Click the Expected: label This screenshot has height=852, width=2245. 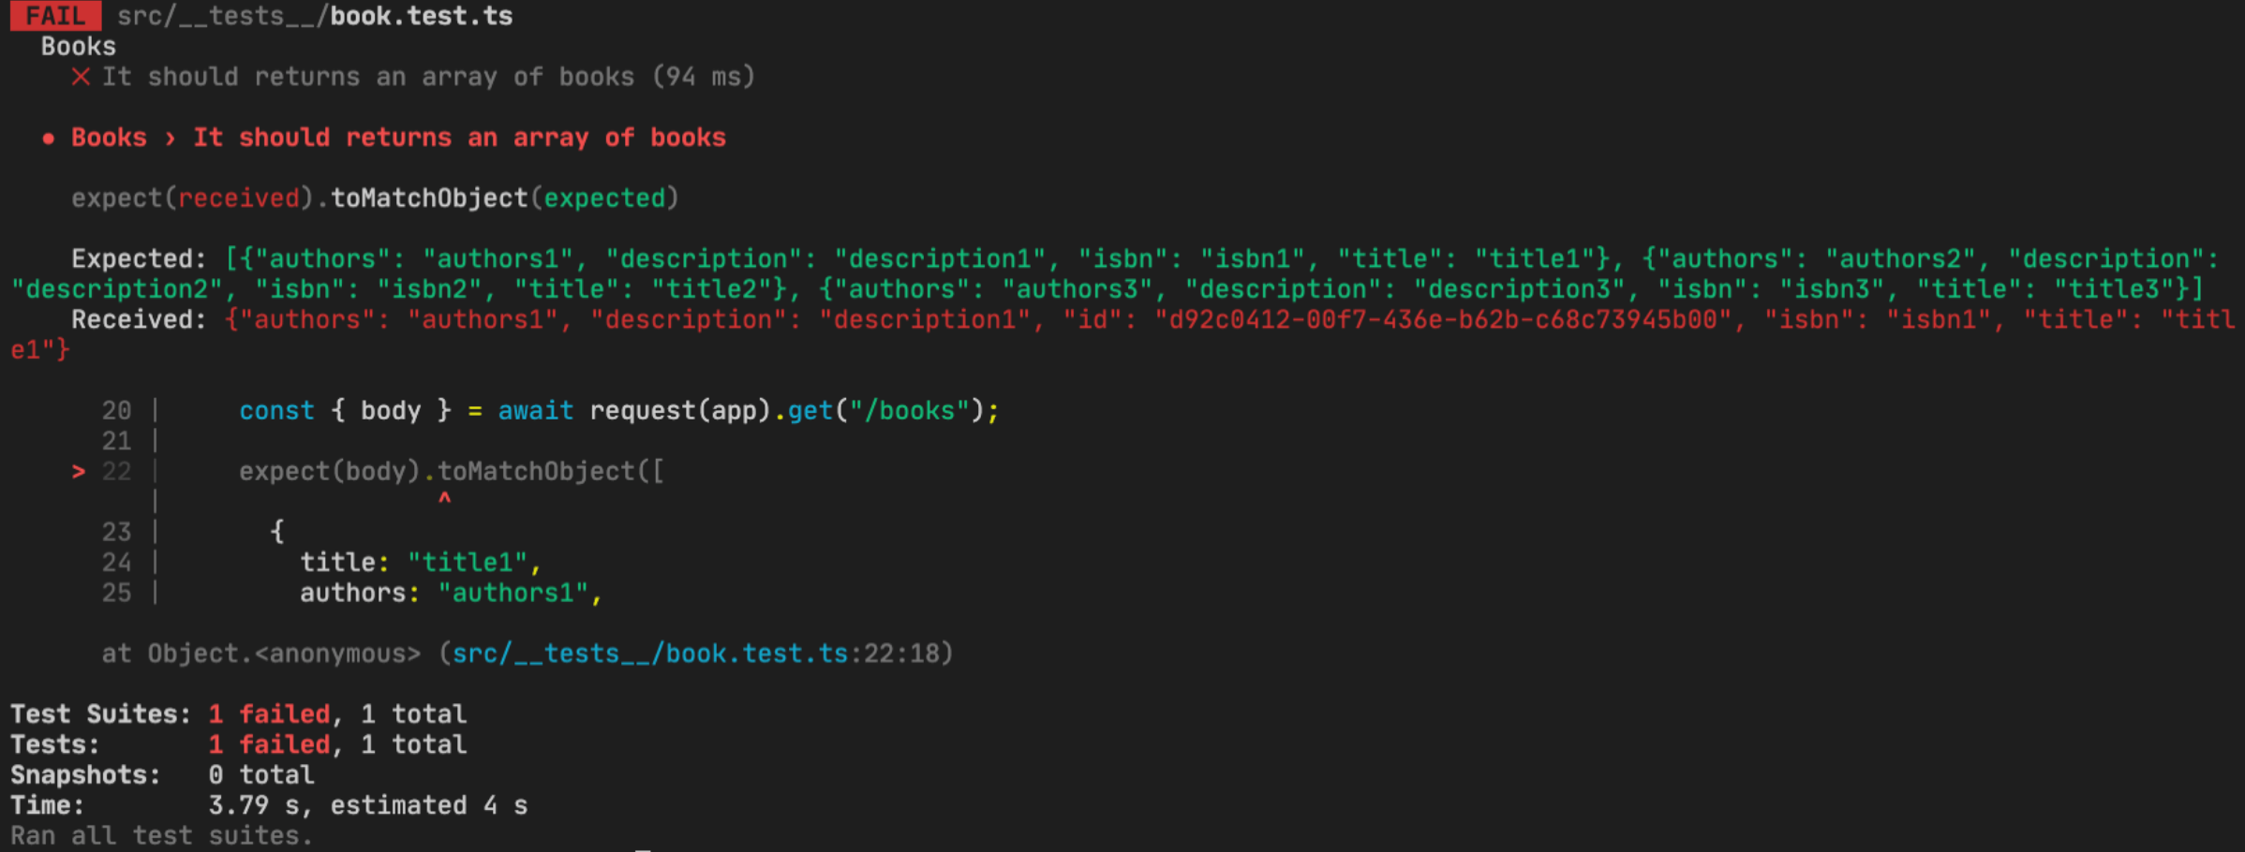click(x=139, y=258)
